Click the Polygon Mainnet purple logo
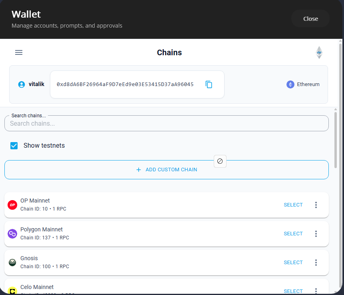344x295 pixels. [12, 233]
